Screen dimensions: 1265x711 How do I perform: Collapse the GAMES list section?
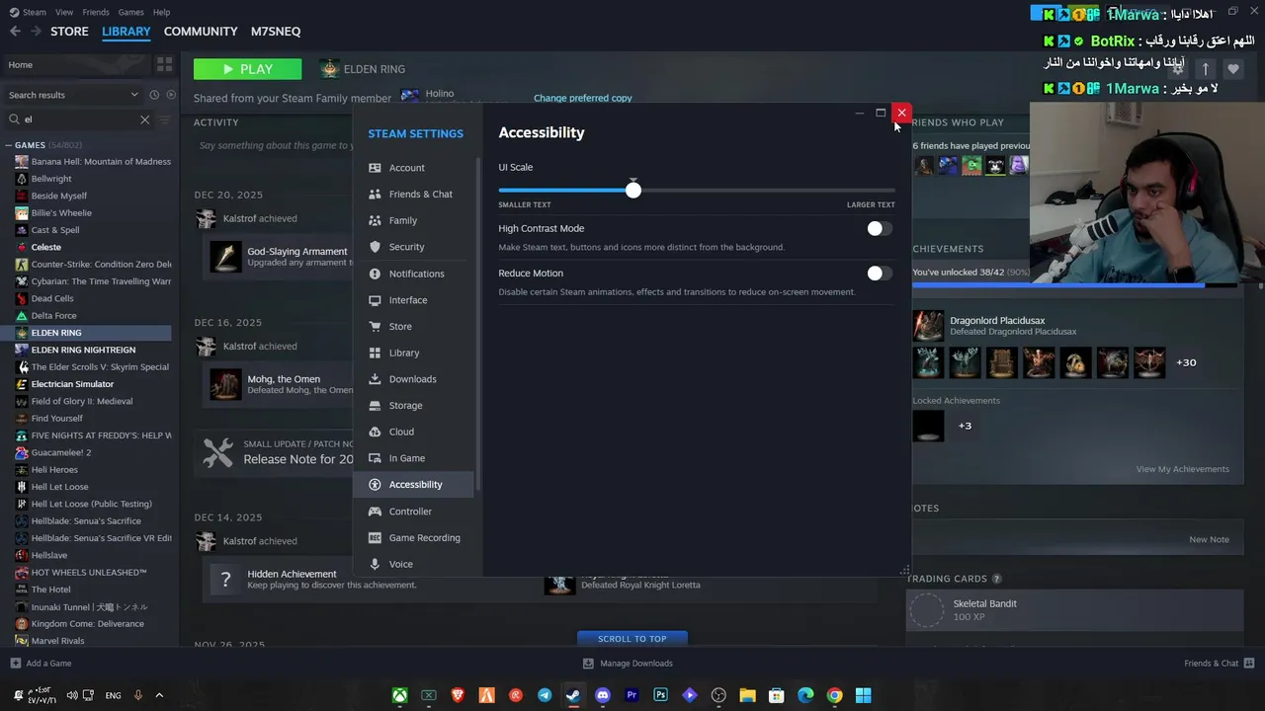point(10,145)
